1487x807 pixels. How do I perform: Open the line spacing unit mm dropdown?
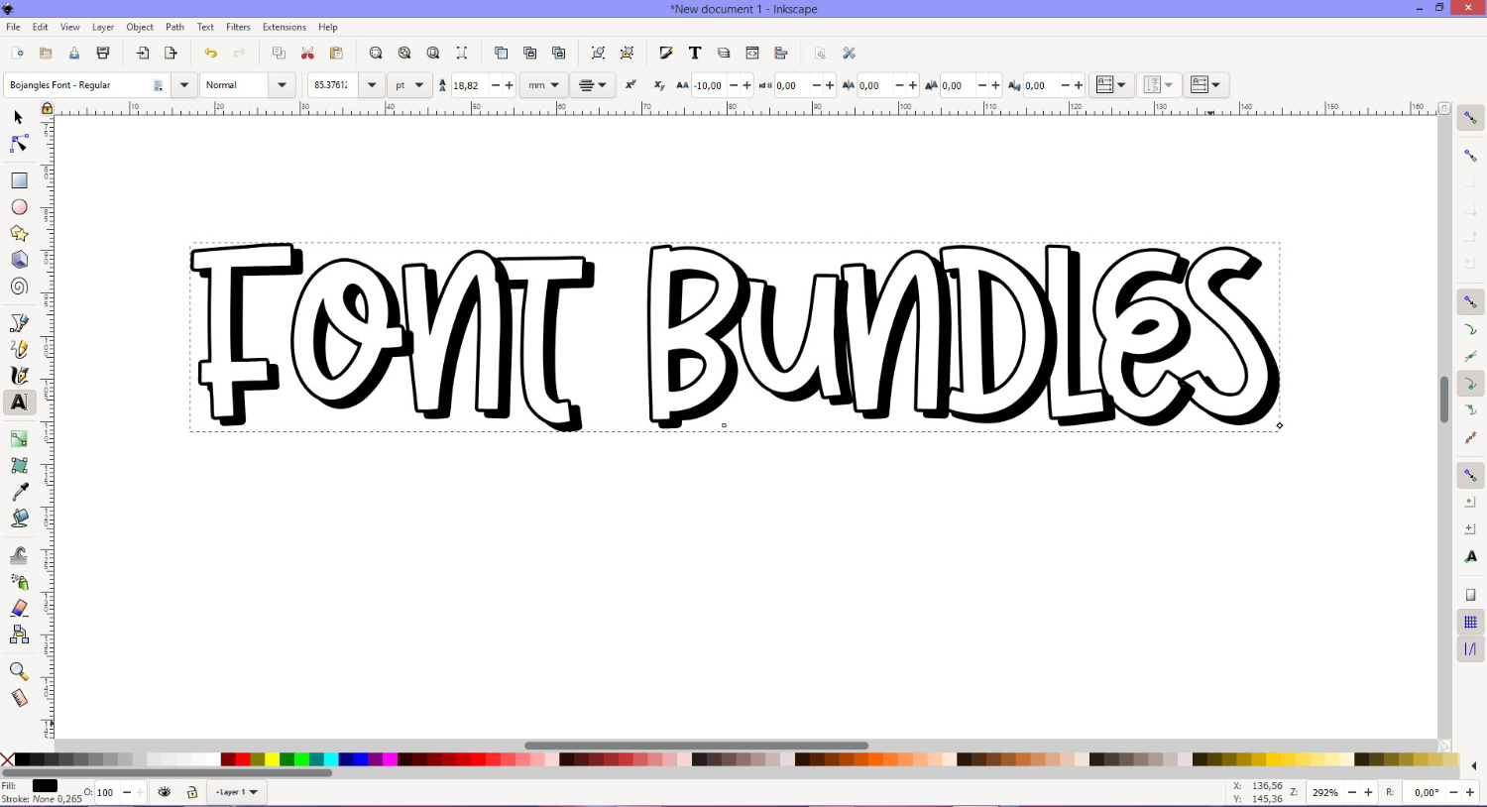coord(543,85)
